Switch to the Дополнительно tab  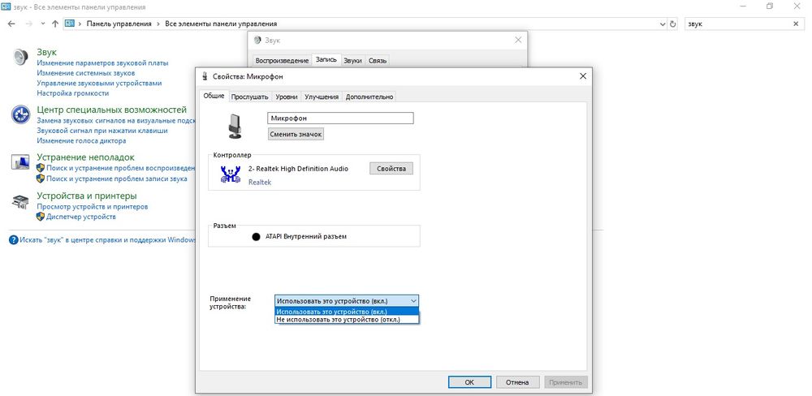[369, 97]
